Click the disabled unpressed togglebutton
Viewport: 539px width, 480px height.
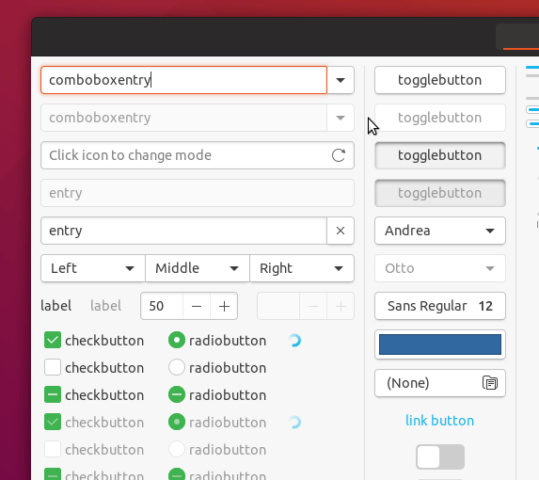point(440,118)
